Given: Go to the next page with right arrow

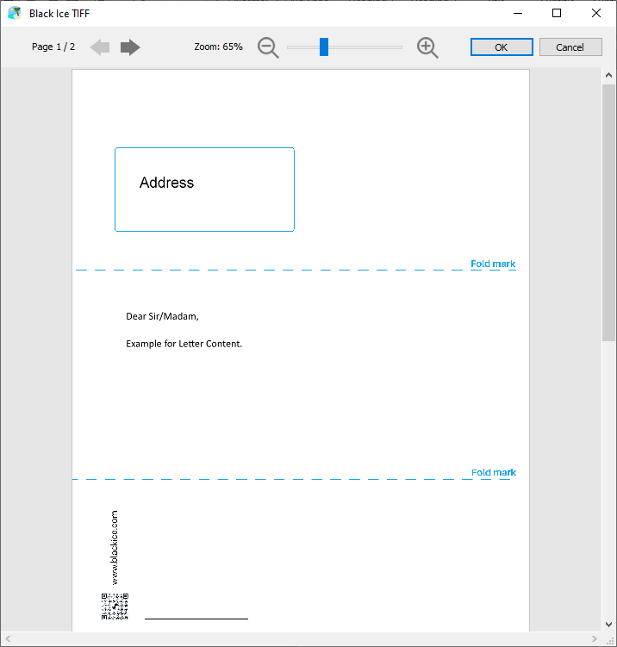Looking at the screenshot, I should [x=130, y=47].
